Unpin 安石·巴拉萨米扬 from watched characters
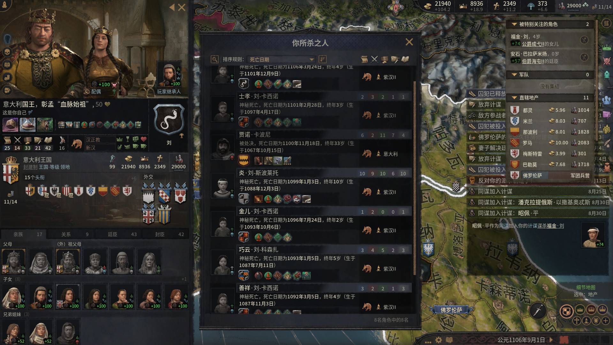 [584, 57]
